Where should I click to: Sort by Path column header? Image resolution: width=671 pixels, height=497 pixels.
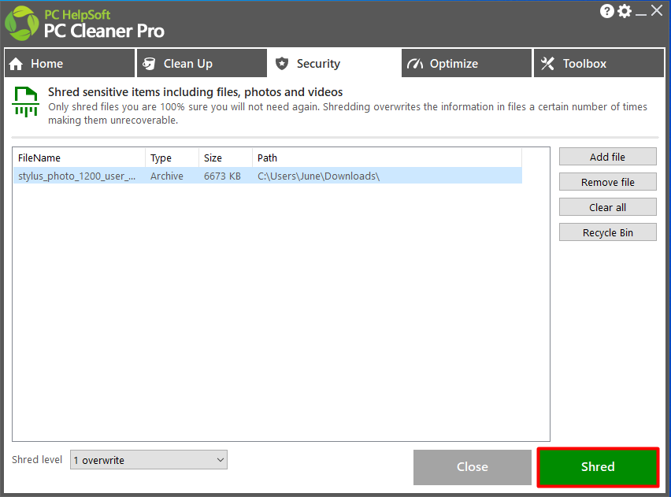(x=387, y=158)
